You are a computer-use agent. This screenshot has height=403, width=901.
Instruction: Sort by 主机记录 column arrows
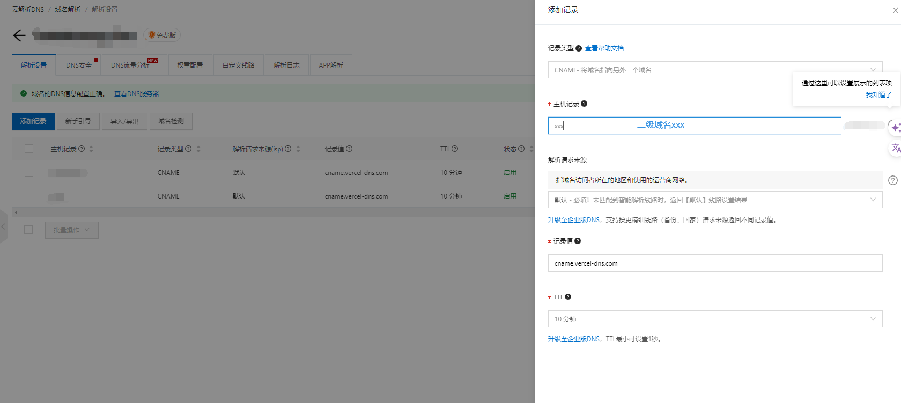coord(91,149)
